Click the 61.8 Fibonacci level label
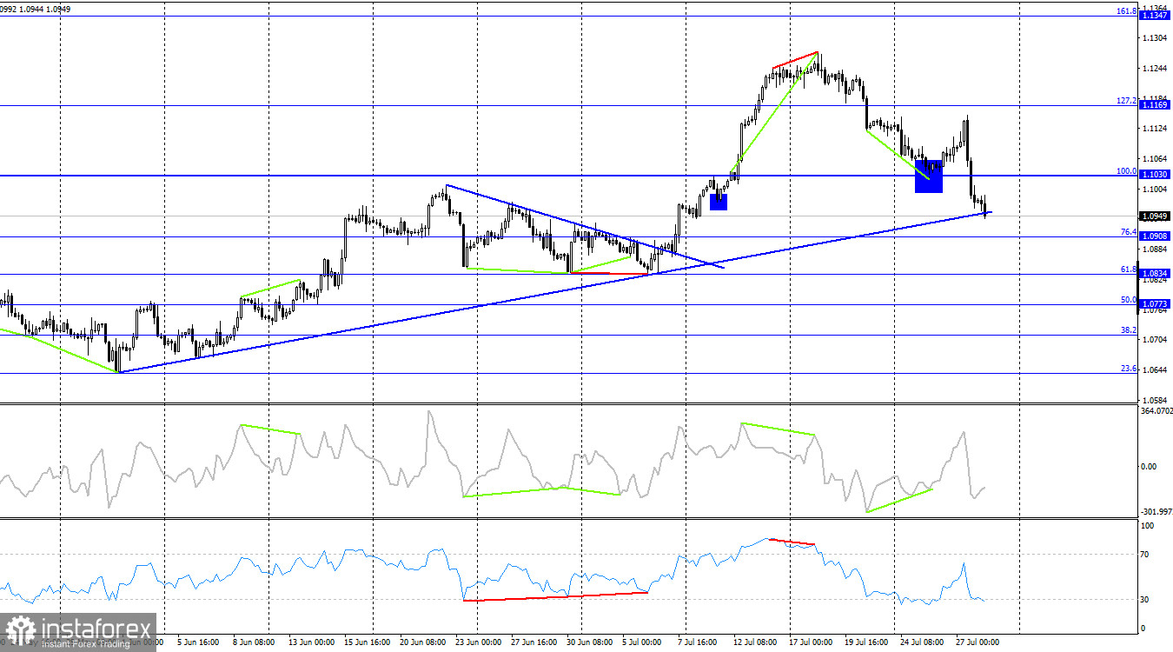 pos(1128,269)
